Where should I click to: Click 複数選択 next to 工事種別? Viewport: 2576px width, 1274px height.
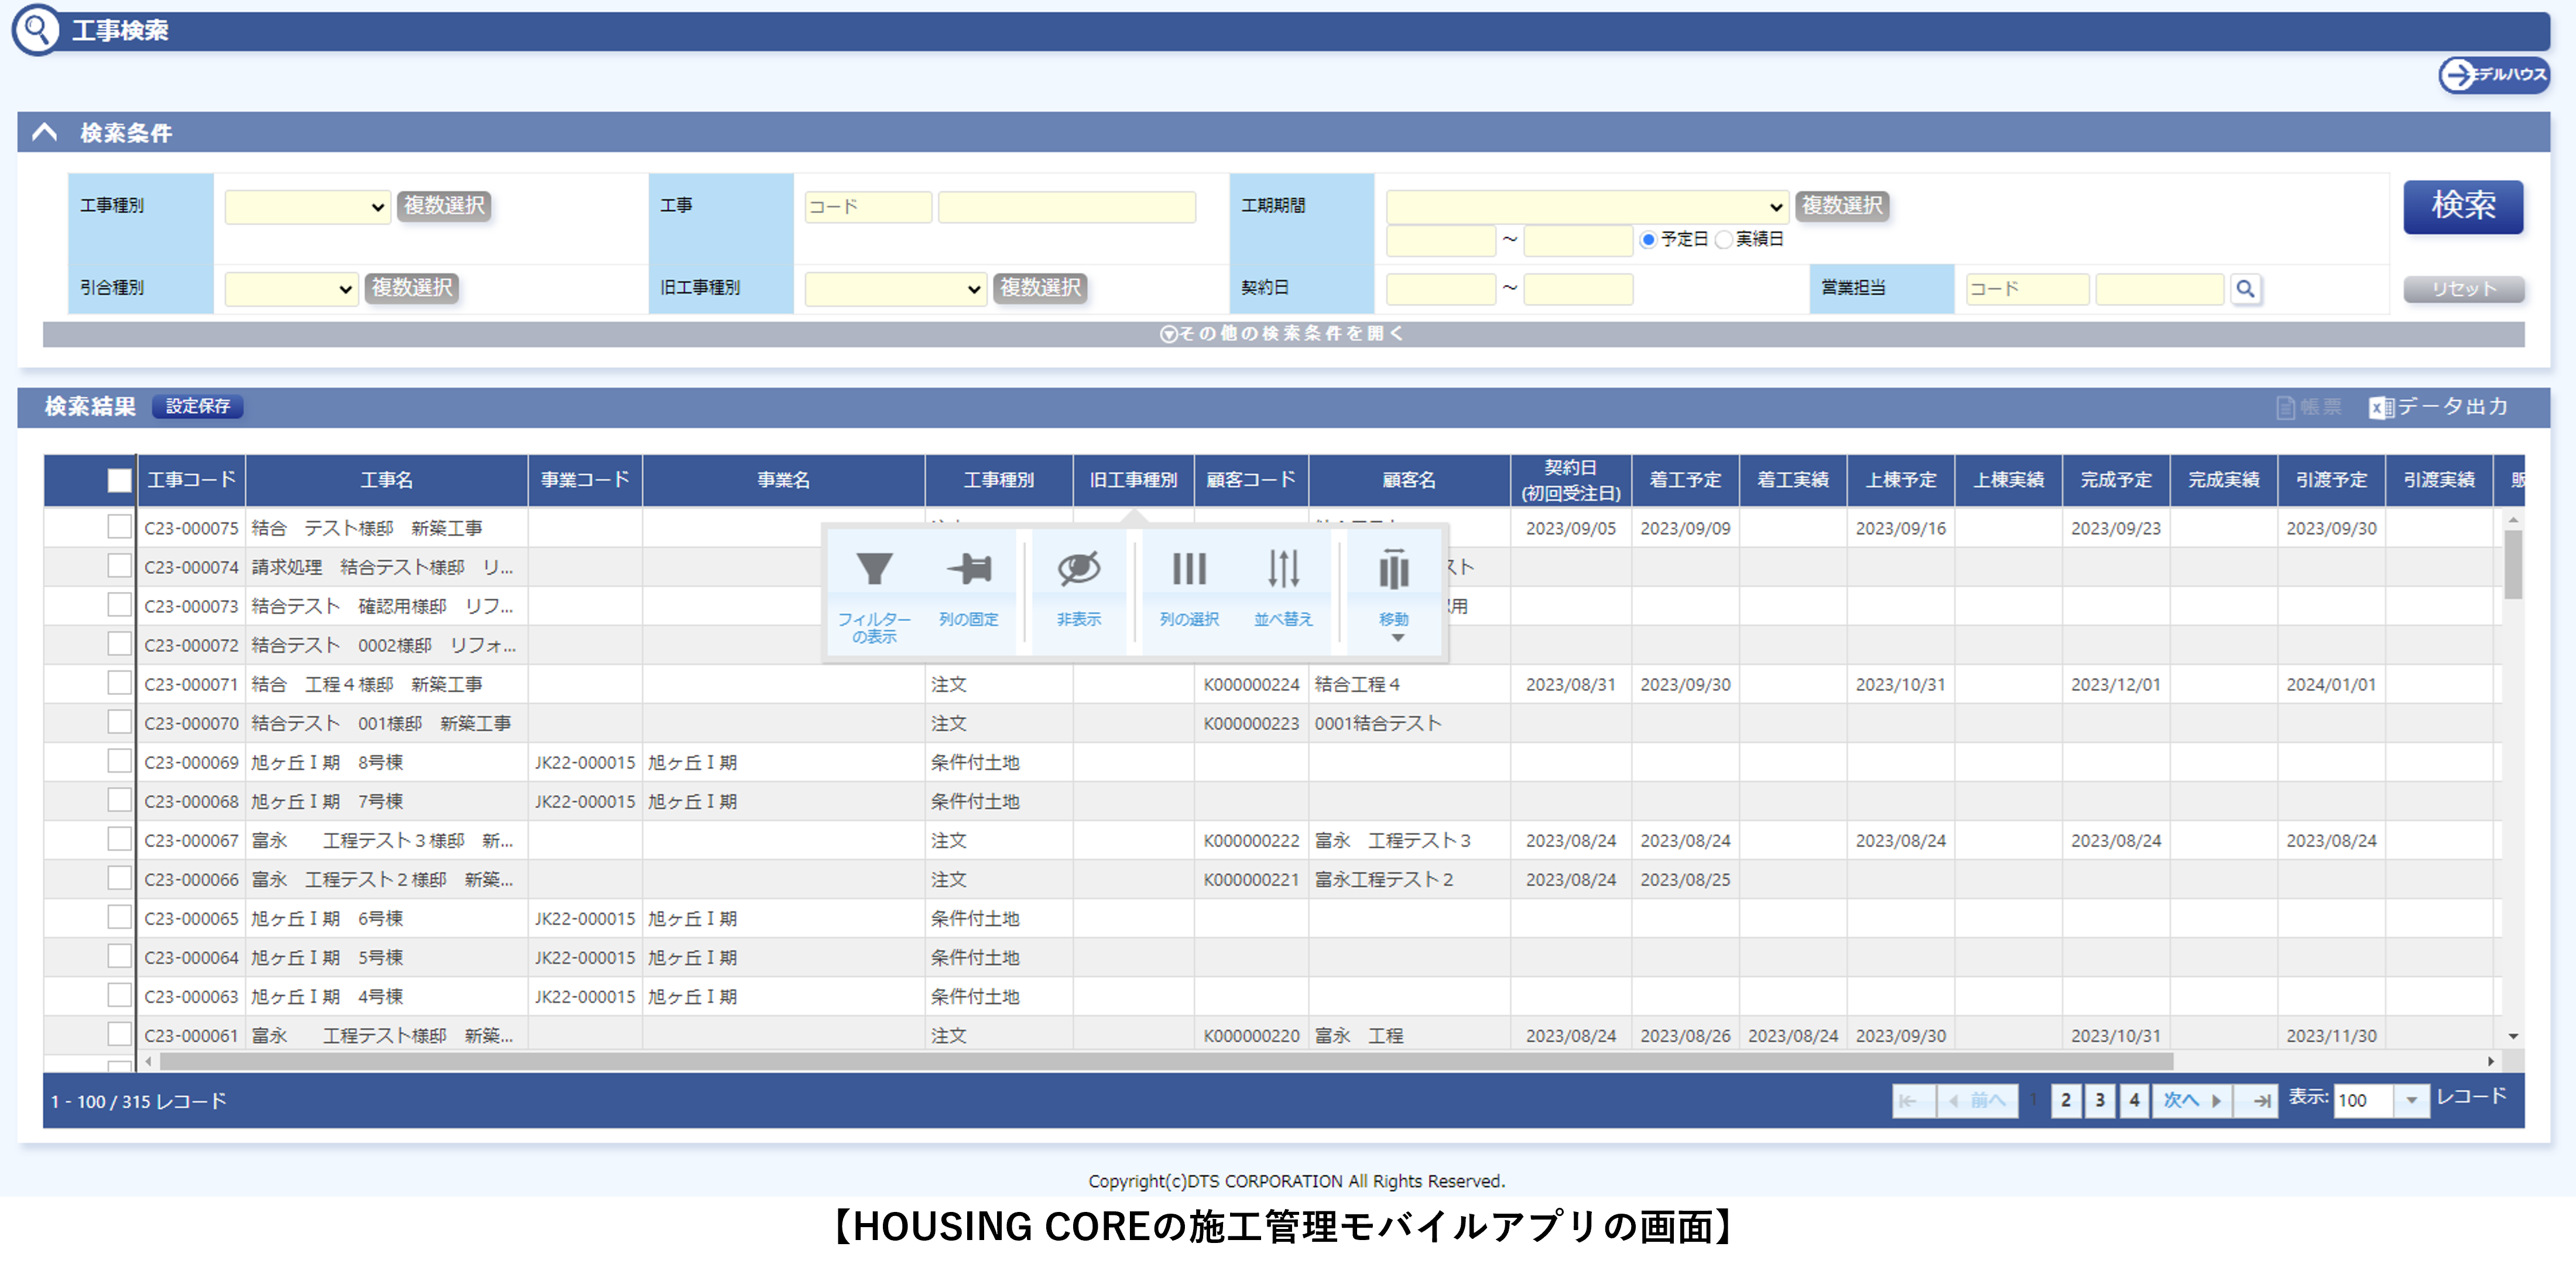[444, 206]
